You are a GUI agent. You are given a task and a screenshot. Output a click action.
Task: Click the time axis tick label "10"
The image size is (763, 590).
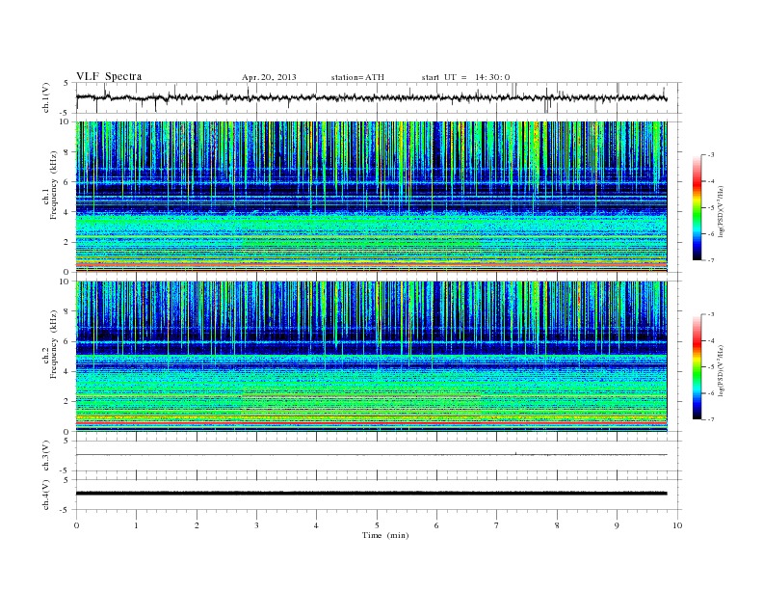tap(677, 525)
